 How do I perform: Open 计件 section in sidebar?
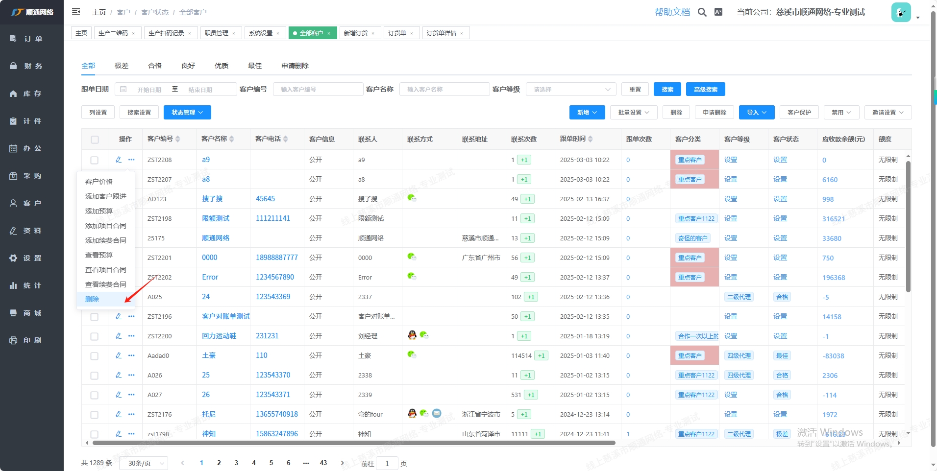click(32, 121)
